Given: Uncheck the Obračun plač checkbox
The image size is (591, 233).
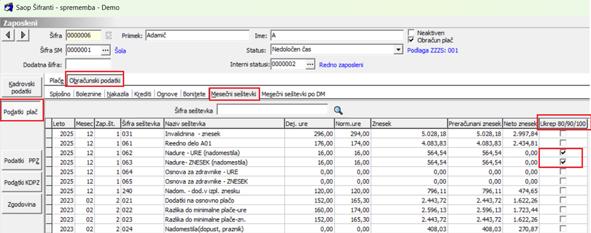Looking at the screenshot, I should 412,40.
